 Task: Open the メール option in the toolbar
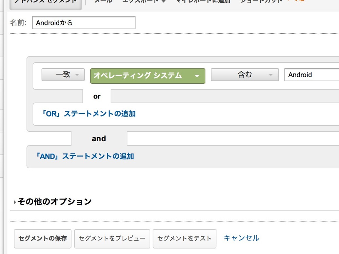coord(103,2)
